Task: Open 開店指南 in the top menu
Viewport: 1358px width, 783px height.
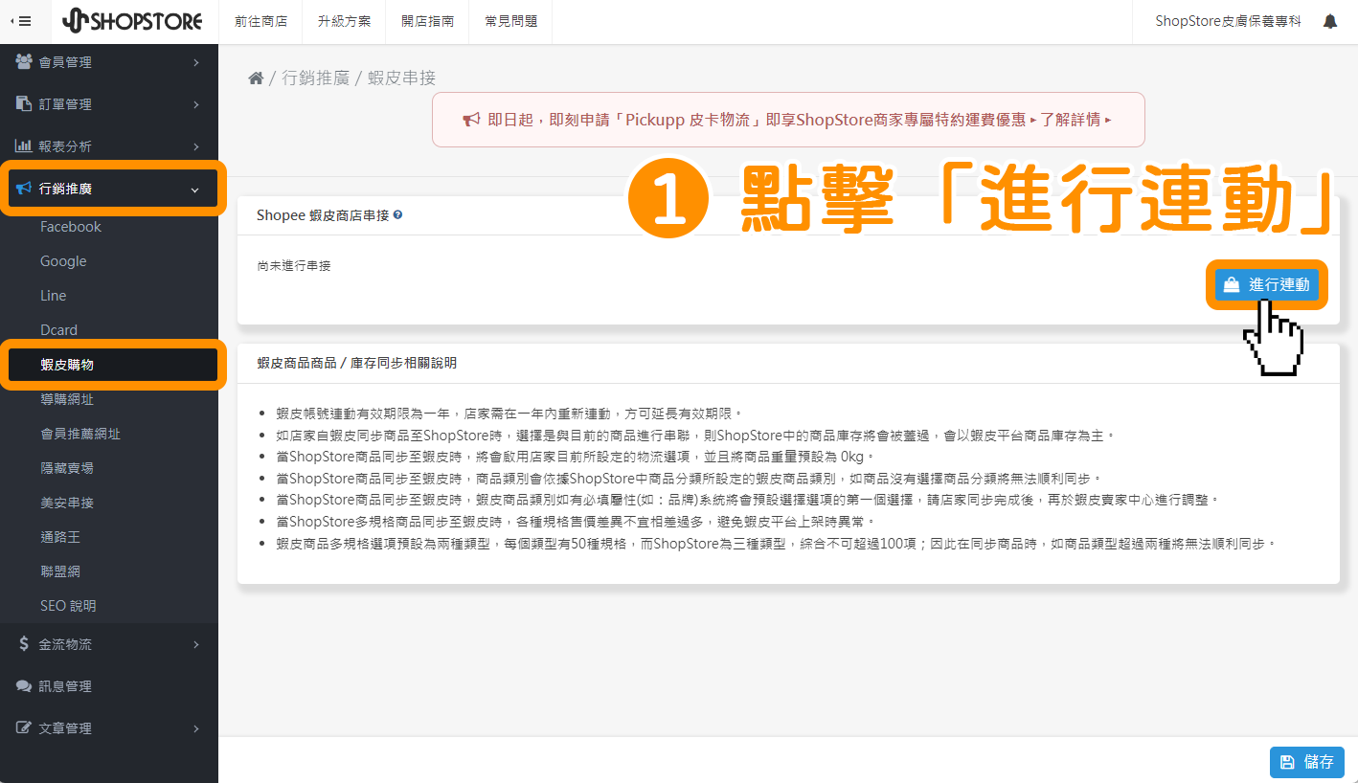Action: coord(427,21)
